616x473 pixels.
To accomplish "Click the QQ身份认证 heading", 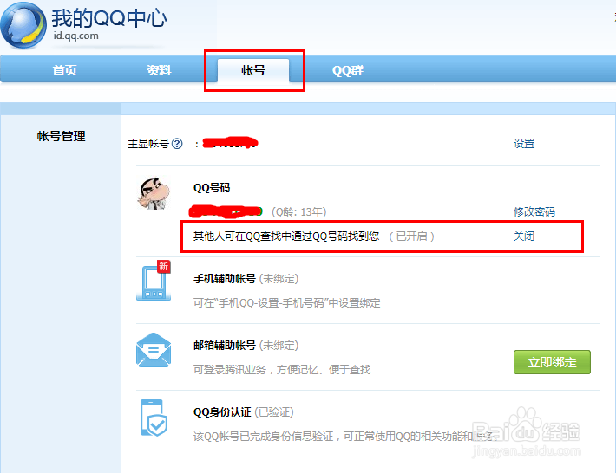I will coord(222,412).
